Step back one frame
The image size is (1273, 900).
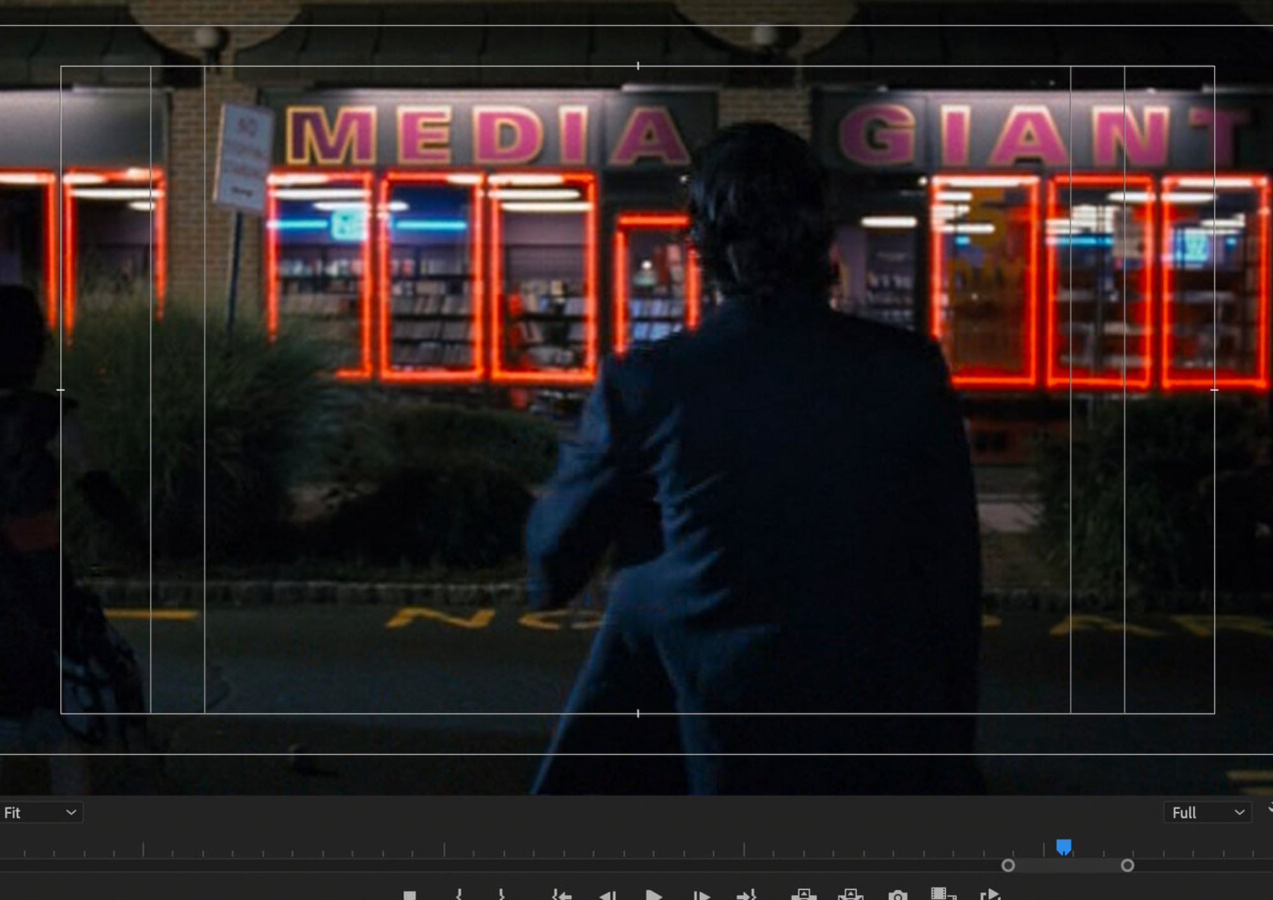pyautogui.click(x=607, y=895)
